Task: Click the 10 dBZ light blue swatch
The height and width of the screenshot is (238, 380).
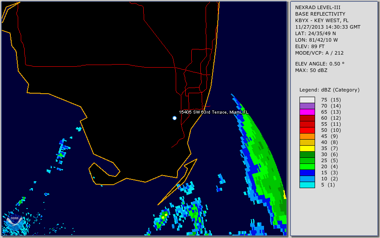Action: tap(307, 179)
